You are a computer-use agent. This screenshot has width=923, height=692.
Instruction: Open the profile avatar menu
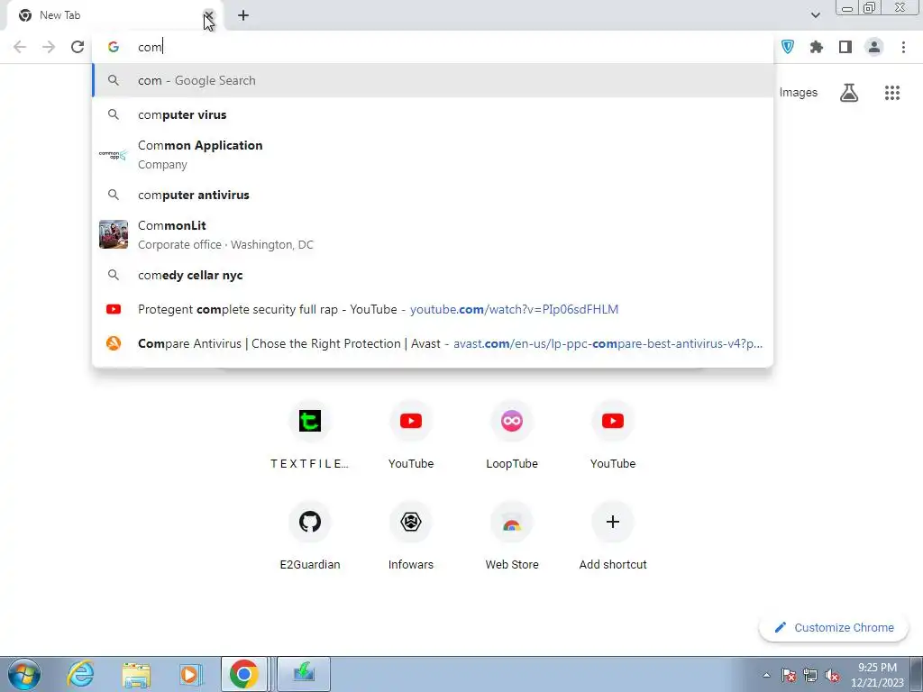coord(874,47)
